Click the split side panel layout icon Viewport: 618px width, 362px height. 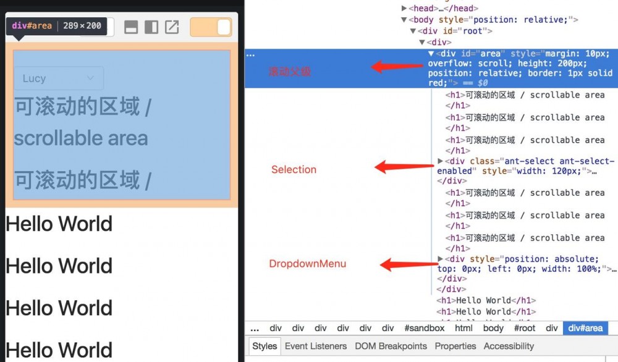click(x=151, y=27)
